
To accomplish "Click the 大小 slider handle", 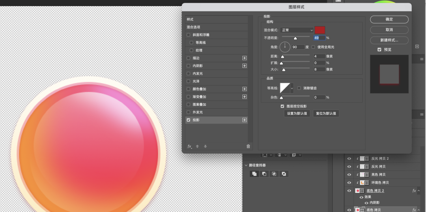I will [284, 70].
